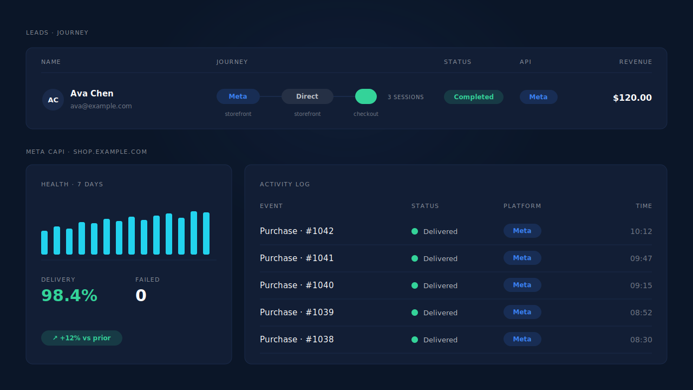Click the 09:15 time cell
This screenshot has height=390, width=693.
pos(641,285)
